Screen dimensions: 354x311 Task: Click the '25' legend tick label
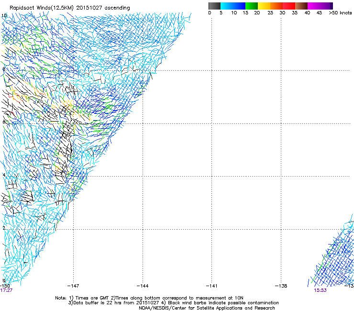coord(270,13)
